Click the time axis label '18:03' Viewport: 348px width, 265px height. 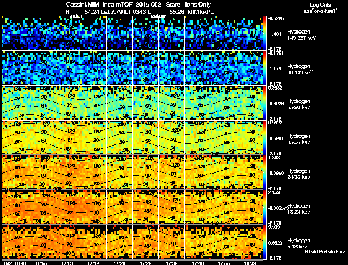(x=250, y=263)
